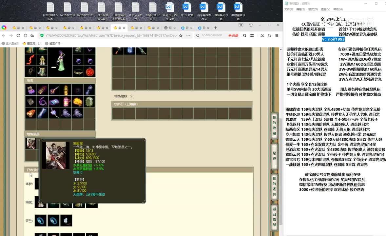
Task: Open the 编辑(E) menu in Notepad
Action: [300, 10]
